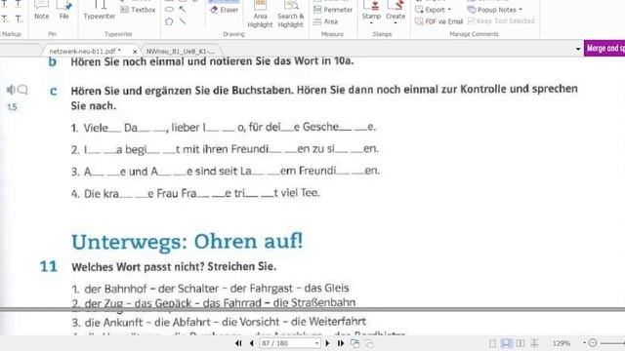Close the netzwerk-neu-b11.pdf tab
The height and width of the screenshot is (351, 625).
(x=135, y=52)
